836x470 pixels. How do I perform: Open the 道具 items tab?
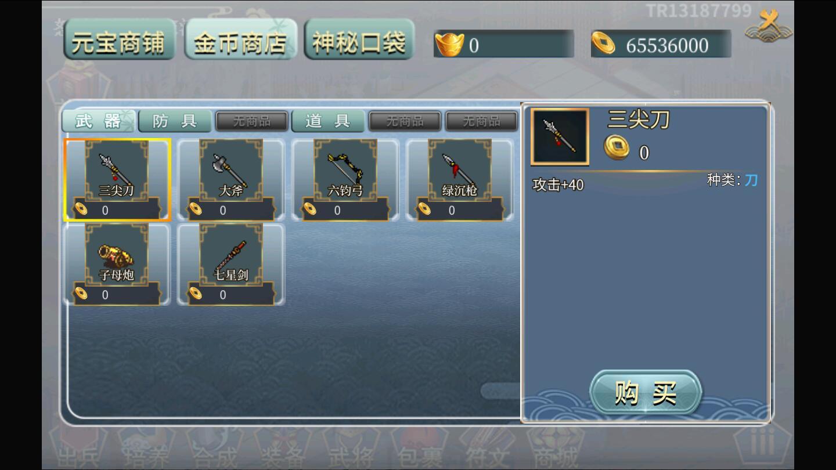[x=328, y=121]
